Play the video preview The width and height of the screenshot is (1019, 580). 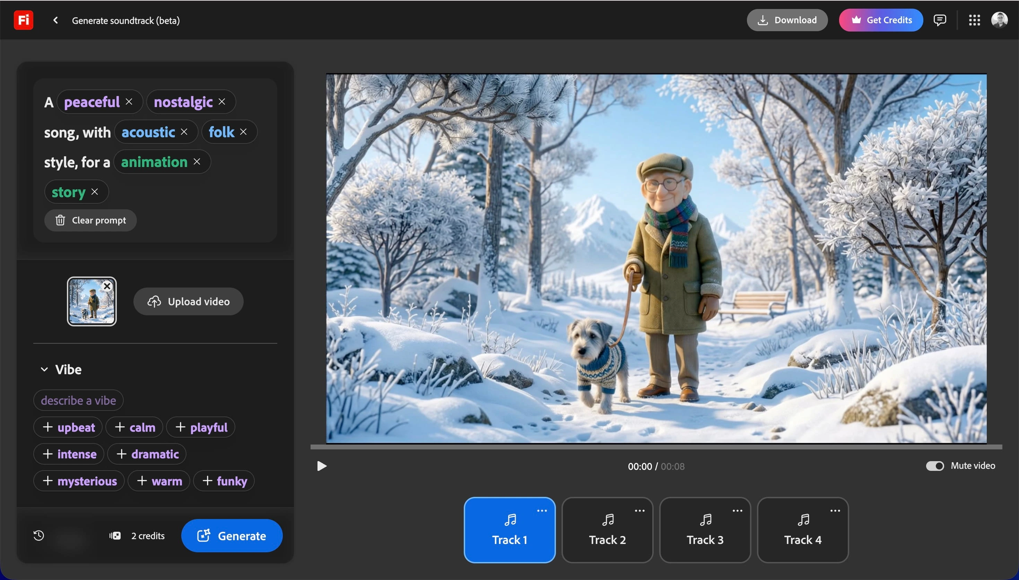click(x=322, y=466)
